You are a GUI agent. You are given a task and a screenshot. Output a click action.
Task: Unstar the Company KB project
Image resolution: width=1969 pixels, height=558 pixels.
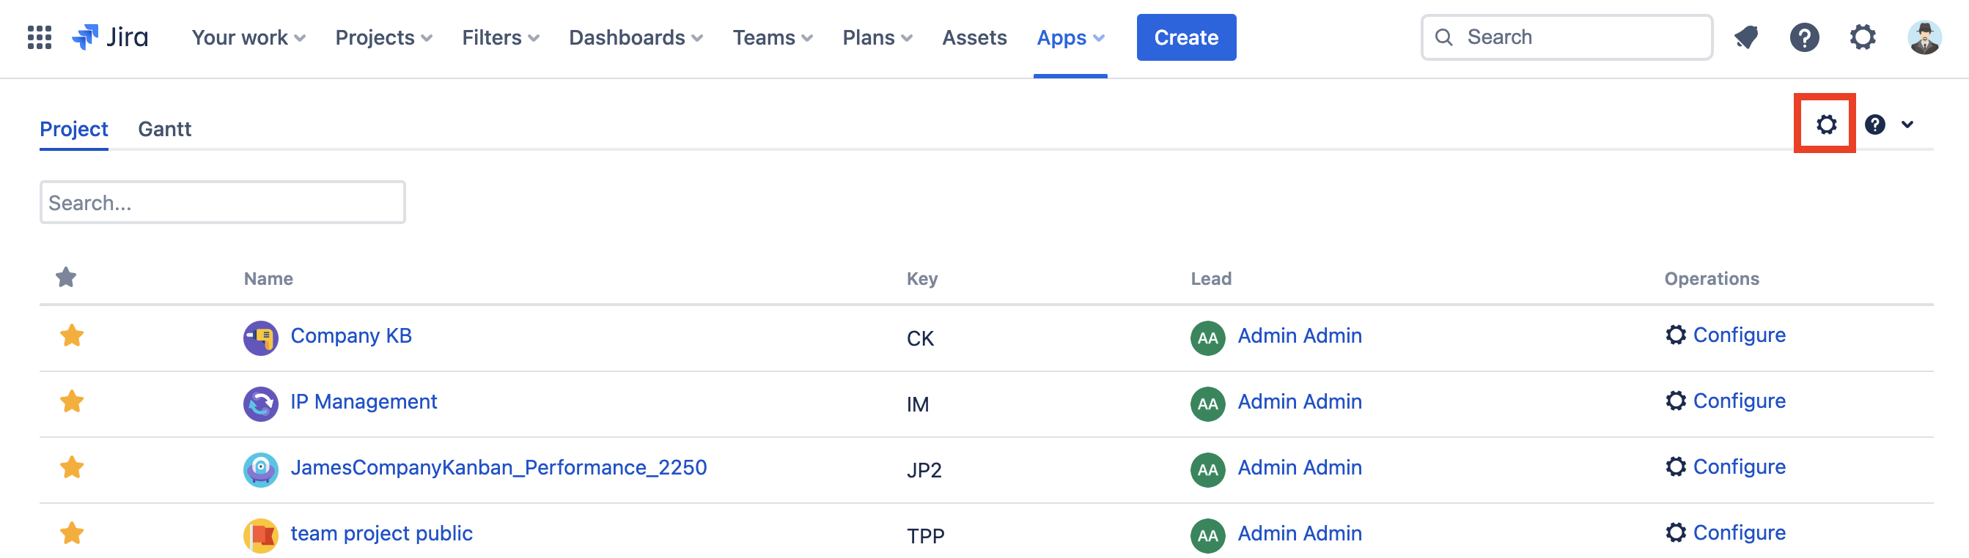(x=72, y=336)
